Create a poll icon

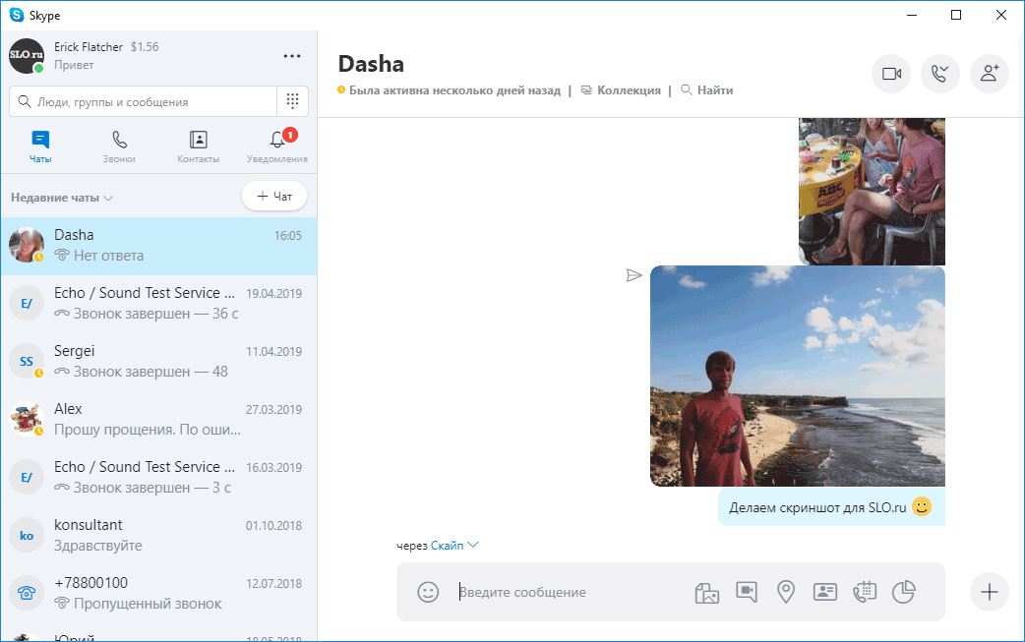tap(904, 593)
